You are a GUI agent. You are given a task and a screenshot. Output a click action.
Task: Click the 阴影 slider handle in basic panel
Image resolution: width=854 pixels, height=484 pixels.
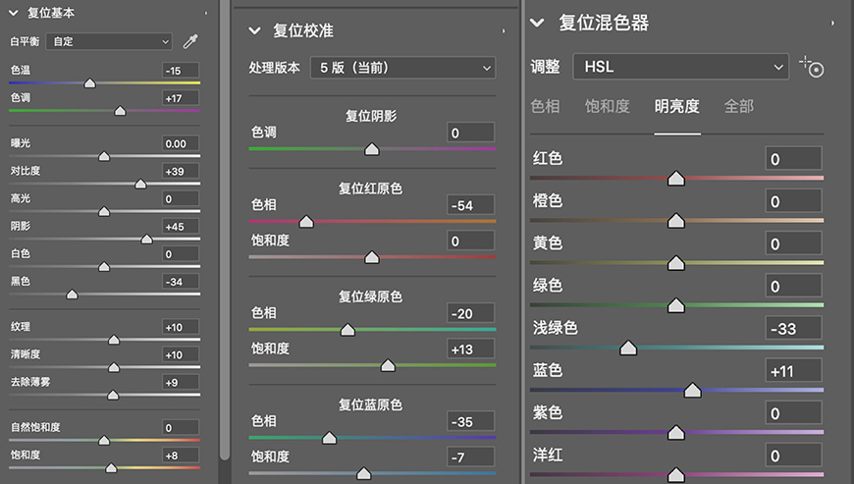click(x=146, y=240)
